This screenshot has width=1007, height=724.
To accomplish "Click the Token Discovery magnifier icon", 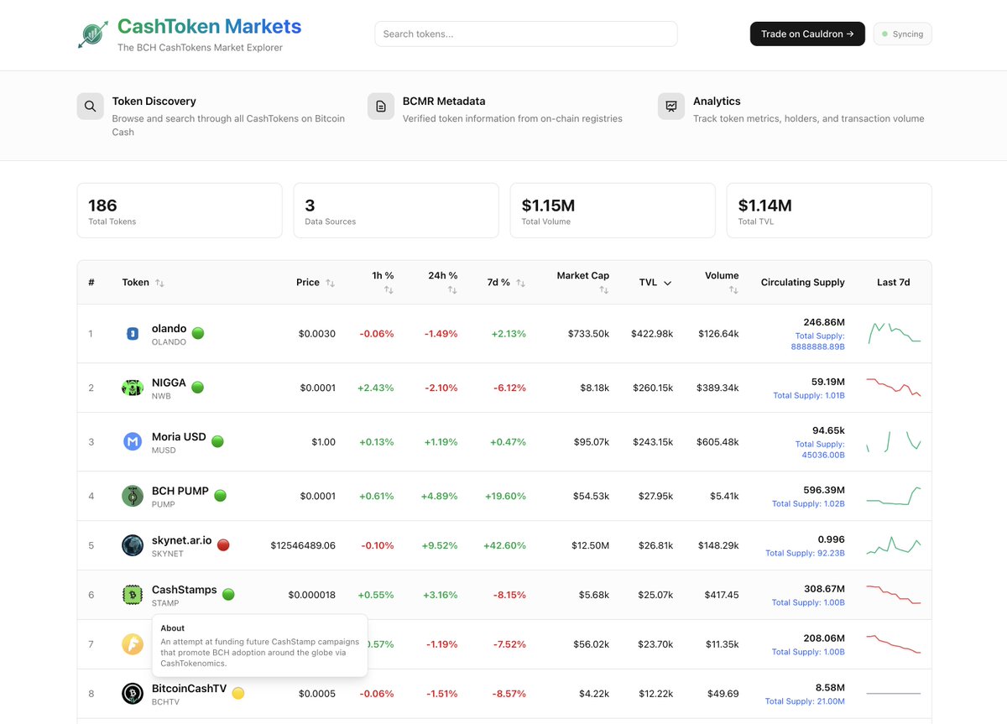I will [91, 107].
